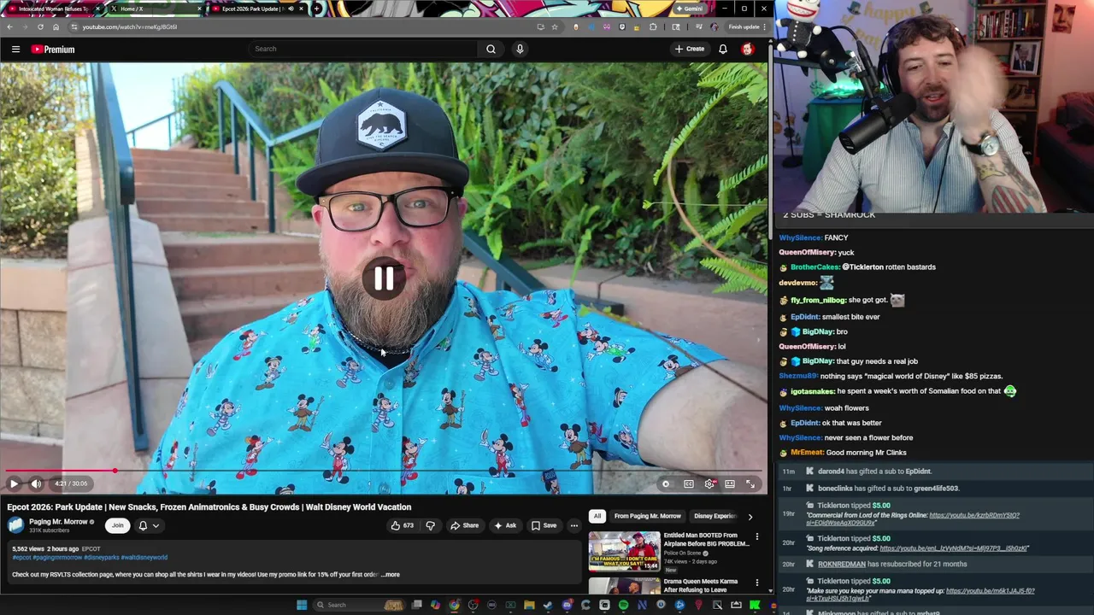Open the YouTube account avatar menu
The height and width of the screenshot is (615, 1094).
pos(747,50)
